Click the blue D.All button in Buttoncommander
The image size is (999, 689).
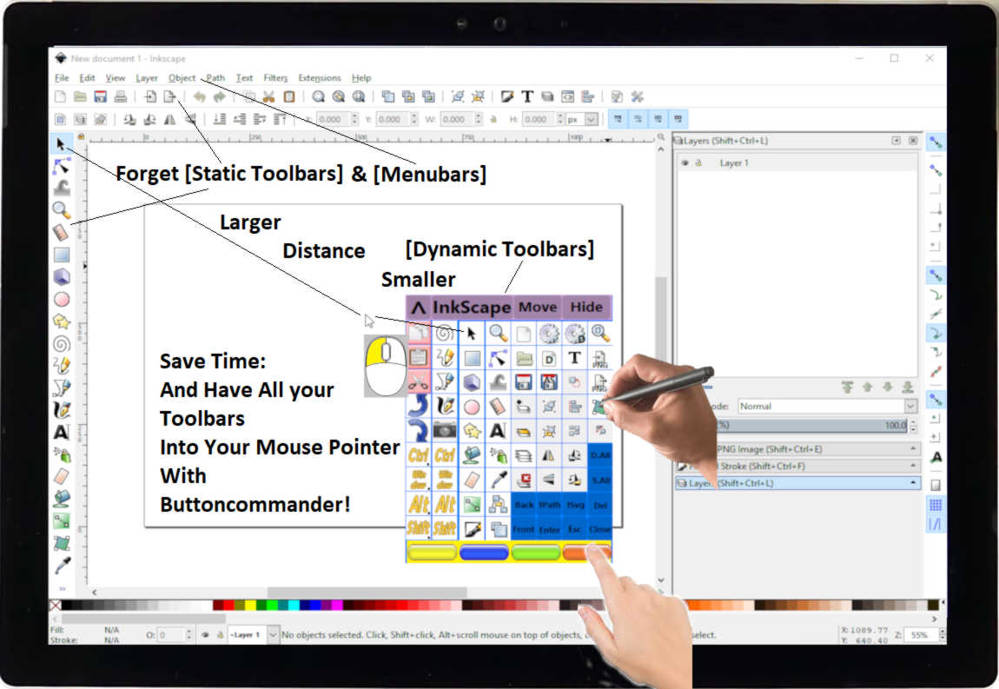[x=600, y=455]
